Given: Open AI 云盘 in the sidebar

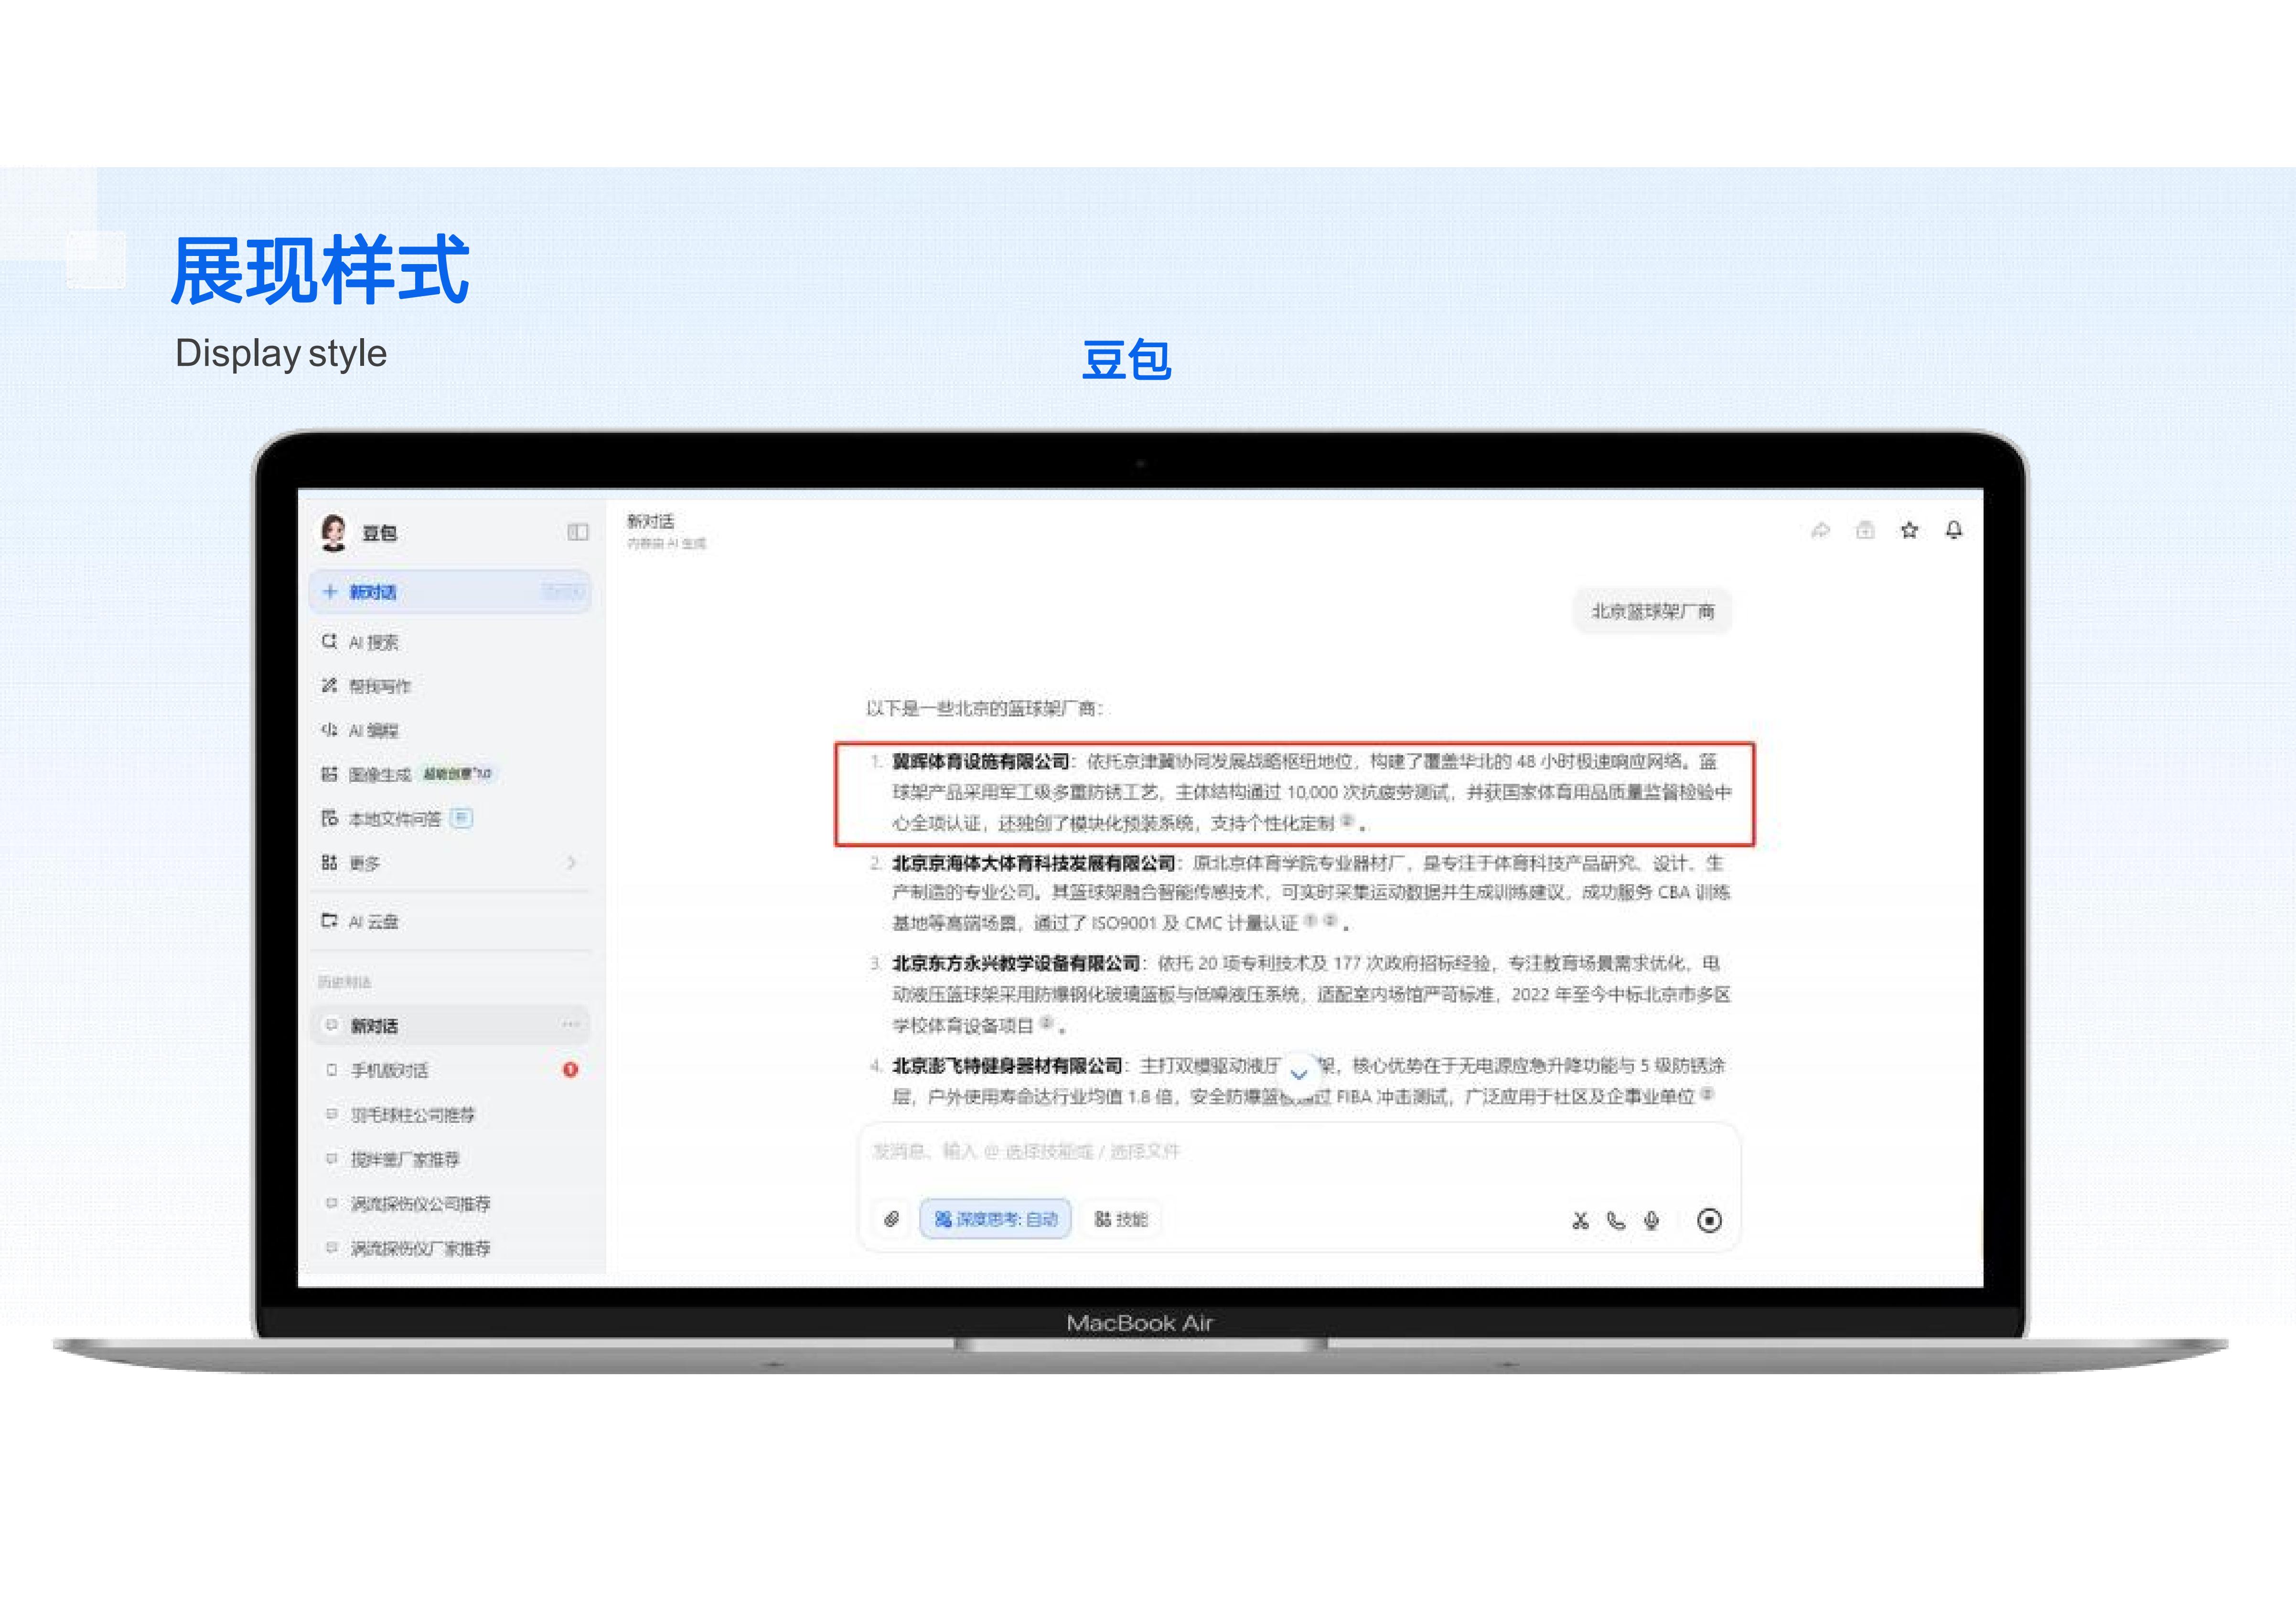Looking at the screenshot, I should 373,922.
